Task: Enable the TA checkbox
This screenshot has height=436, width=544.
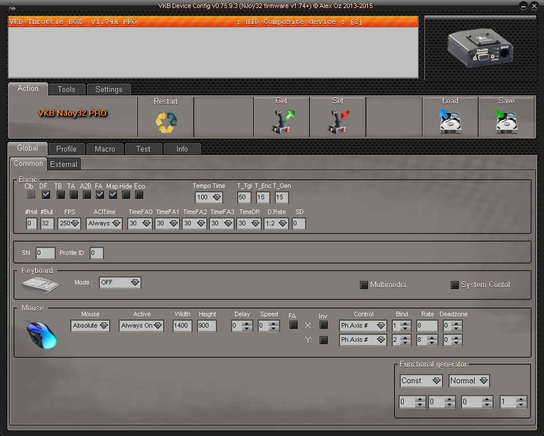Action: [74, 195]
